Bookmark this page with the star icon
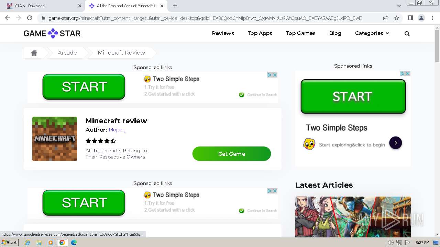 tap(397, 18)
